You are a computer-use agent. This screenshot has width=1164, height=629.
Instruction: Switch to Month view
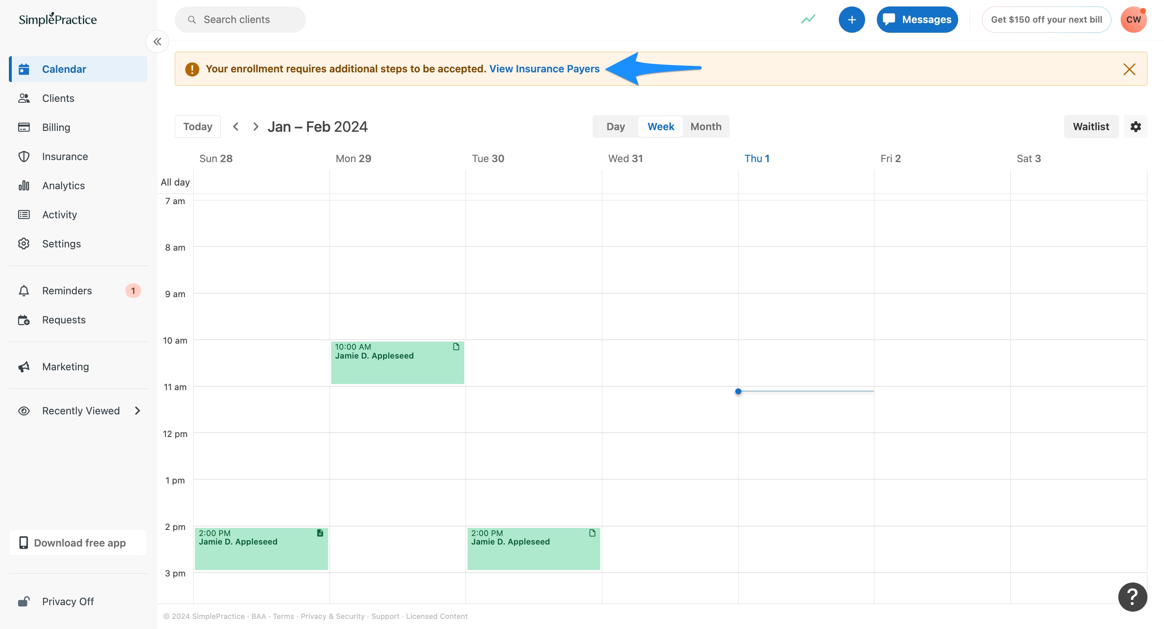click(x=706, y=127)
